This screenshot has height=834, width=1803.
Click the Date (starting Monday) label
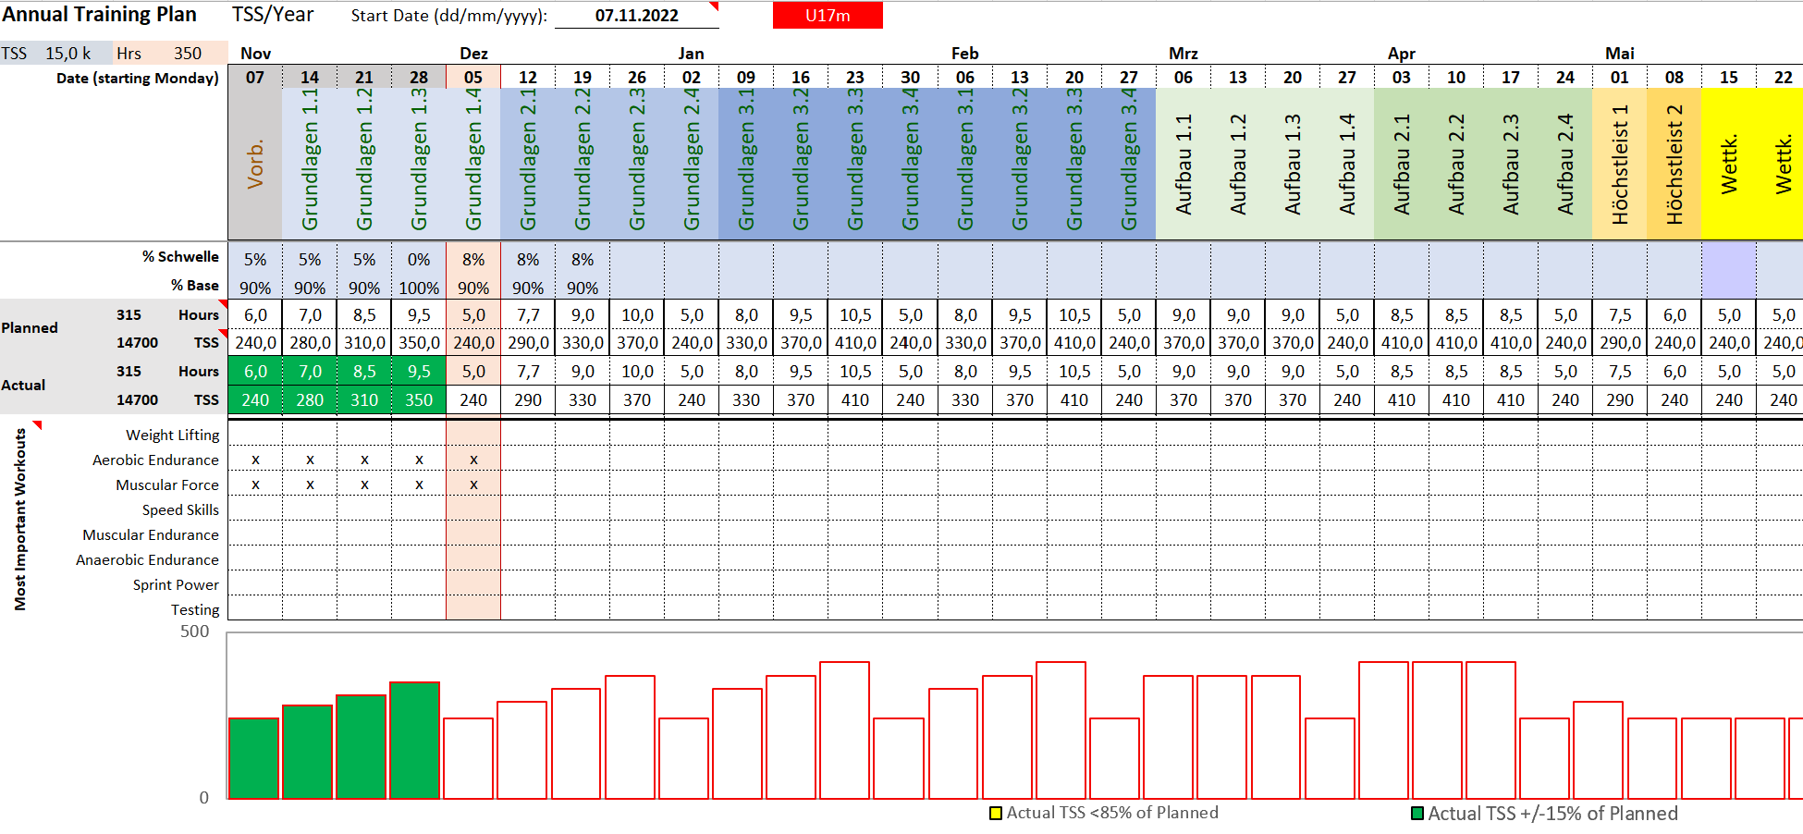coord(138,78)
